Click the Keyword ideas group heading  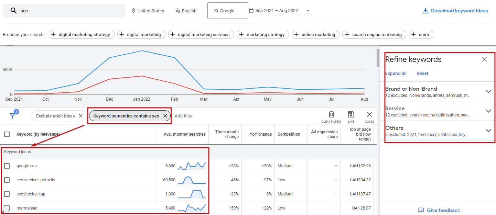coord(18,151)
